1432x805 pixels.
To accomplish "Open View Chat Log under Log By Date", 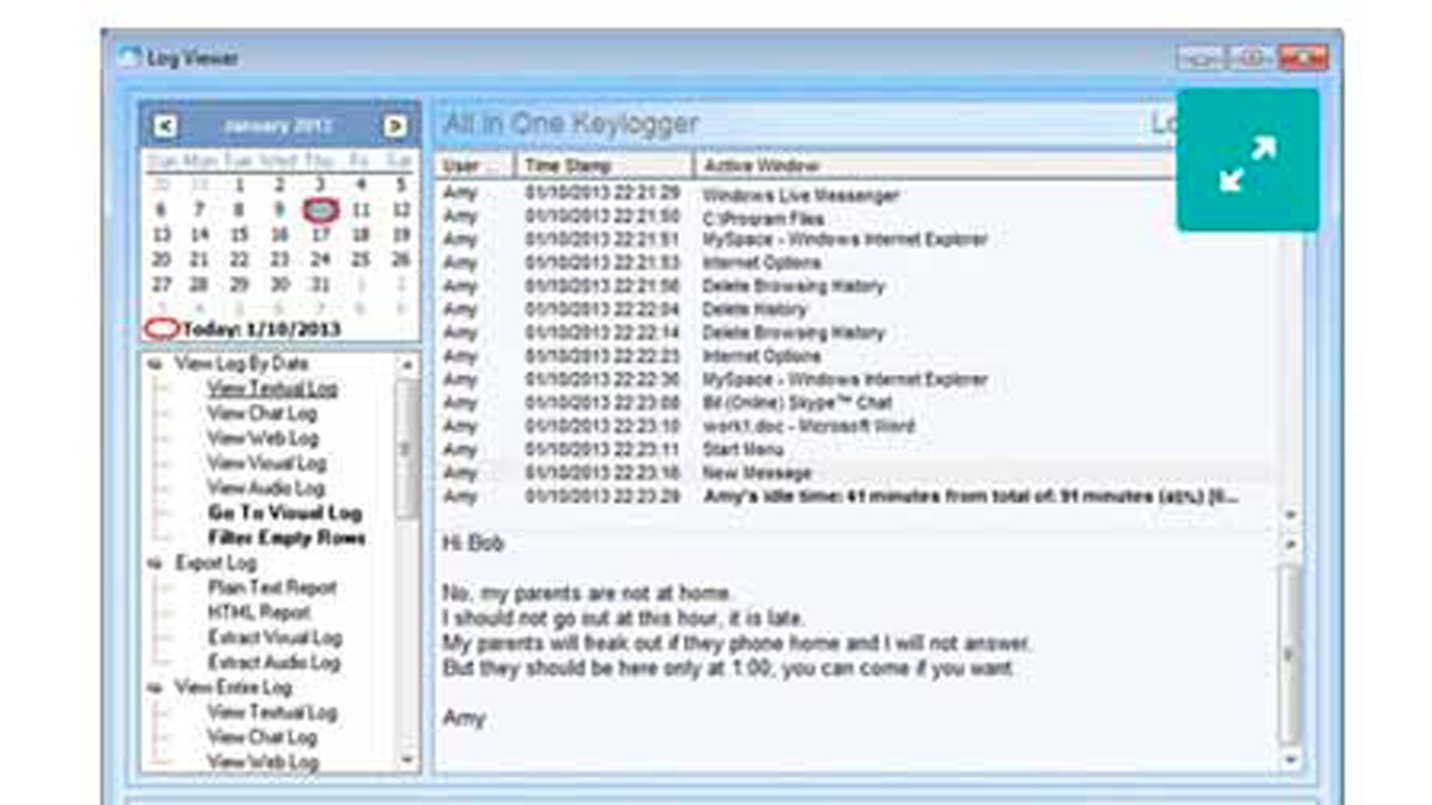I will tap(262, 414).
